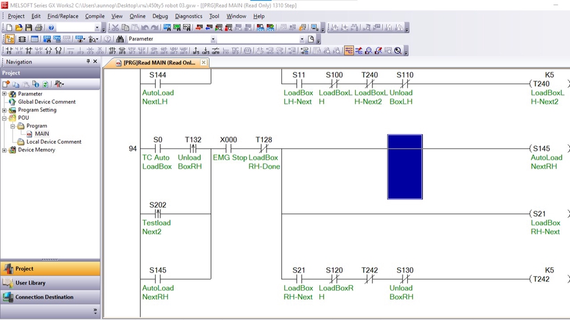Click the Print icon in toolbar
Screen dimensions: 570x320
pos(38,28)
